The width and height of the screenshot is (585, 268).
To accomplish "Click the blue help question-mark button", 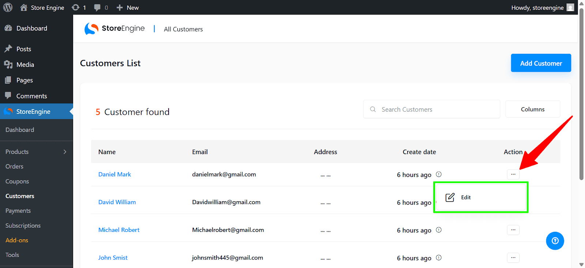I will point(555,241).
